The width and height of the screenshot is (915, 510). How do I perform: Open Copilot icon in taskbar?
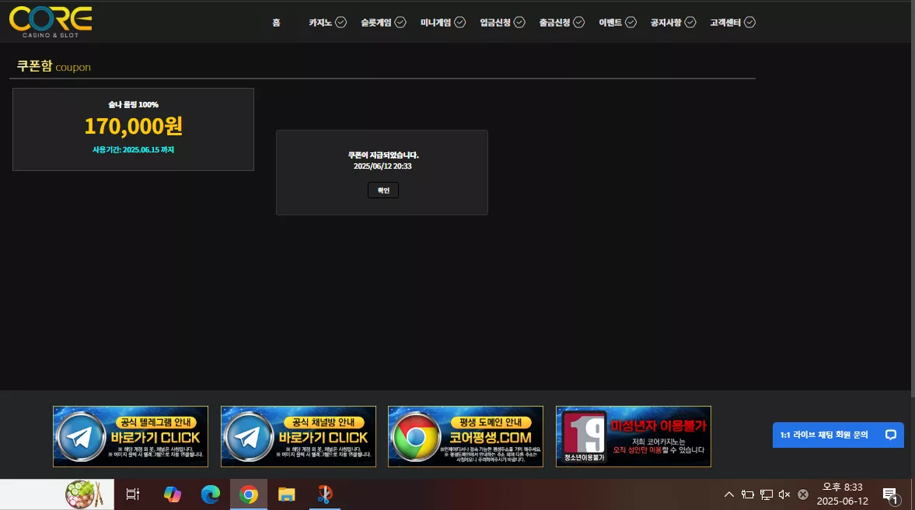click(x=172, y=494)
